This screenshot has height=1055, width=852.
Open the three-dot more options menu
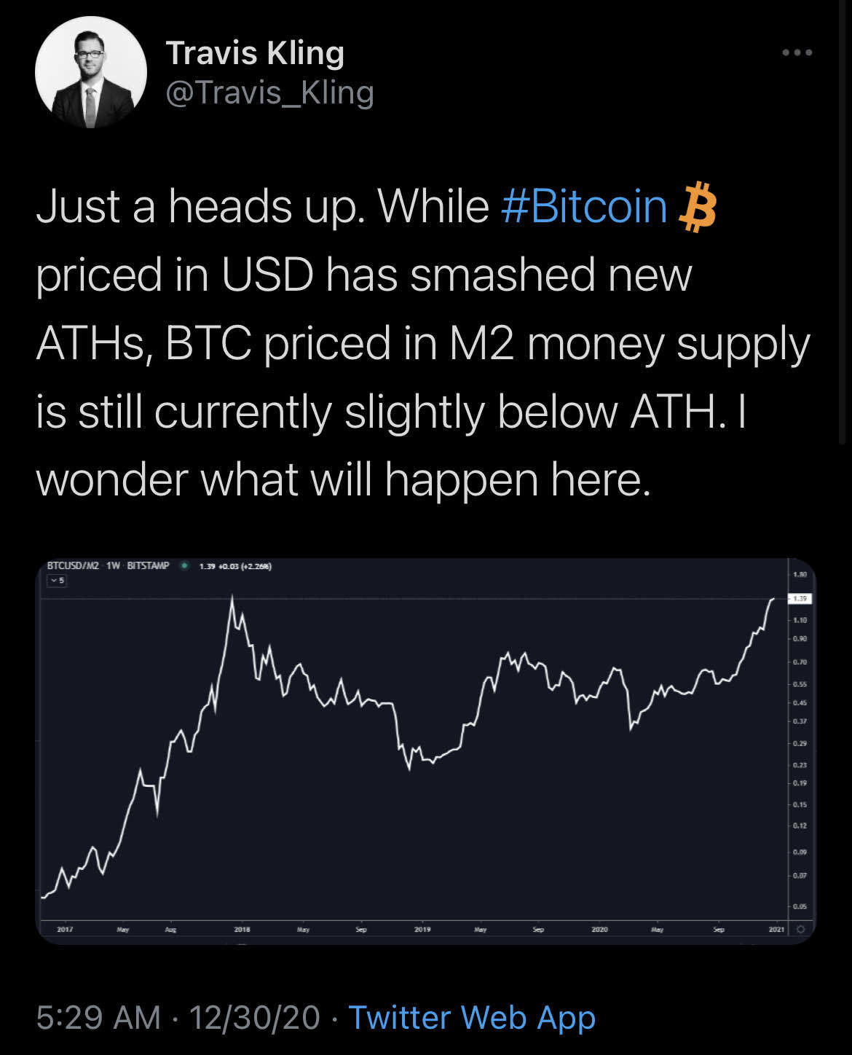(x=797, y=52)
